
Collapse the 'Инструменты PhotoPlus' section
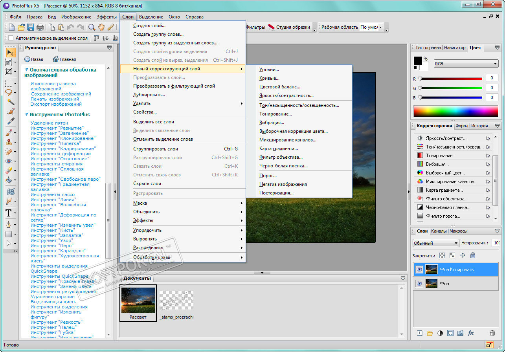pyautogui.click(x=26, y=115)
